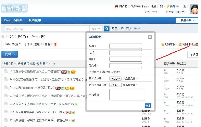Open the 发帖 dropdown button
201x127 pixels.
click(10, 54)
